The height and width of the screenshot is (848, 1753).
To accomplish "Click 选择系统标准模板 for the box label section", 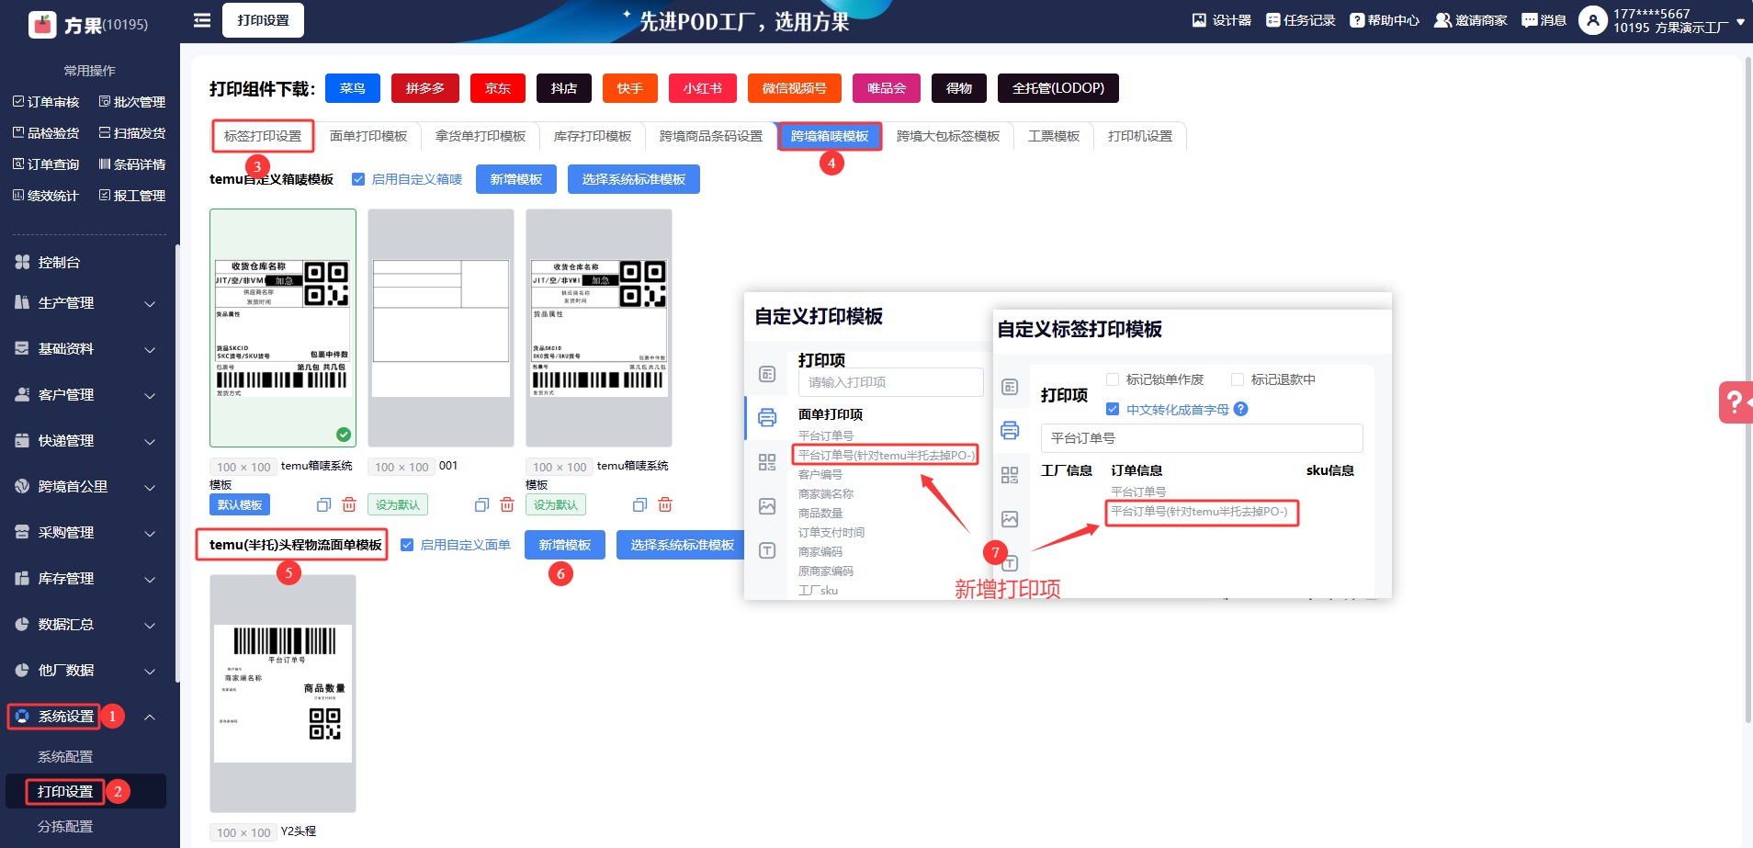I will (634, 179).
